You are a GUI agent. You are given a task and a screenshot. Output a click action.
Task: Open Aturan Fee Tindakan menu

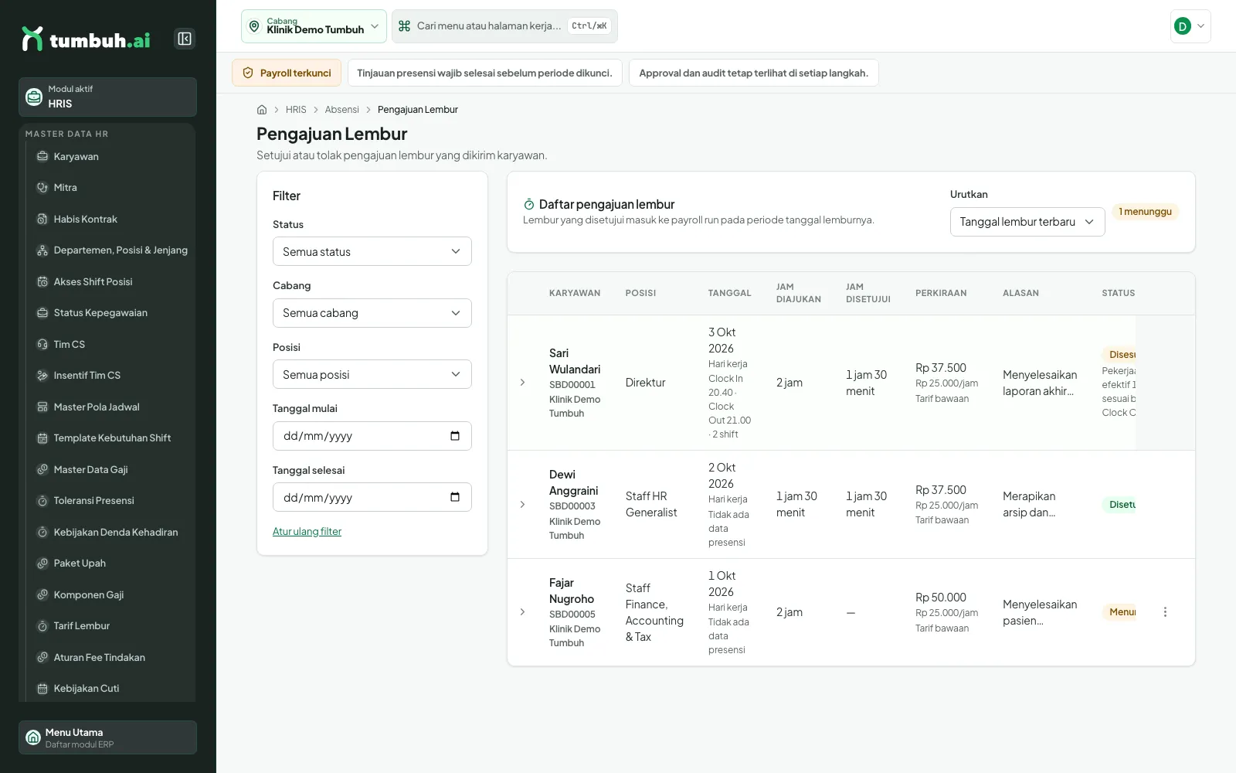click(x=113, y=657)
